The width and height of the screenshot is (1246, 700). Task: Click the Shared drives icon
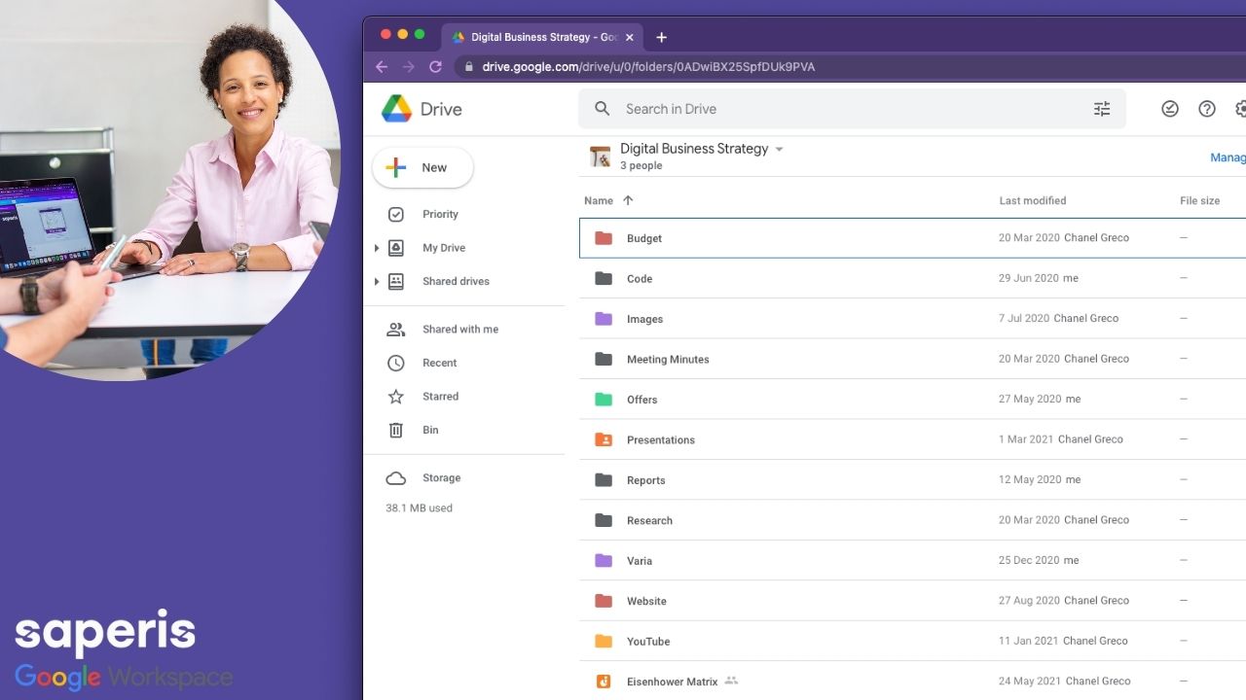(396, 281)
